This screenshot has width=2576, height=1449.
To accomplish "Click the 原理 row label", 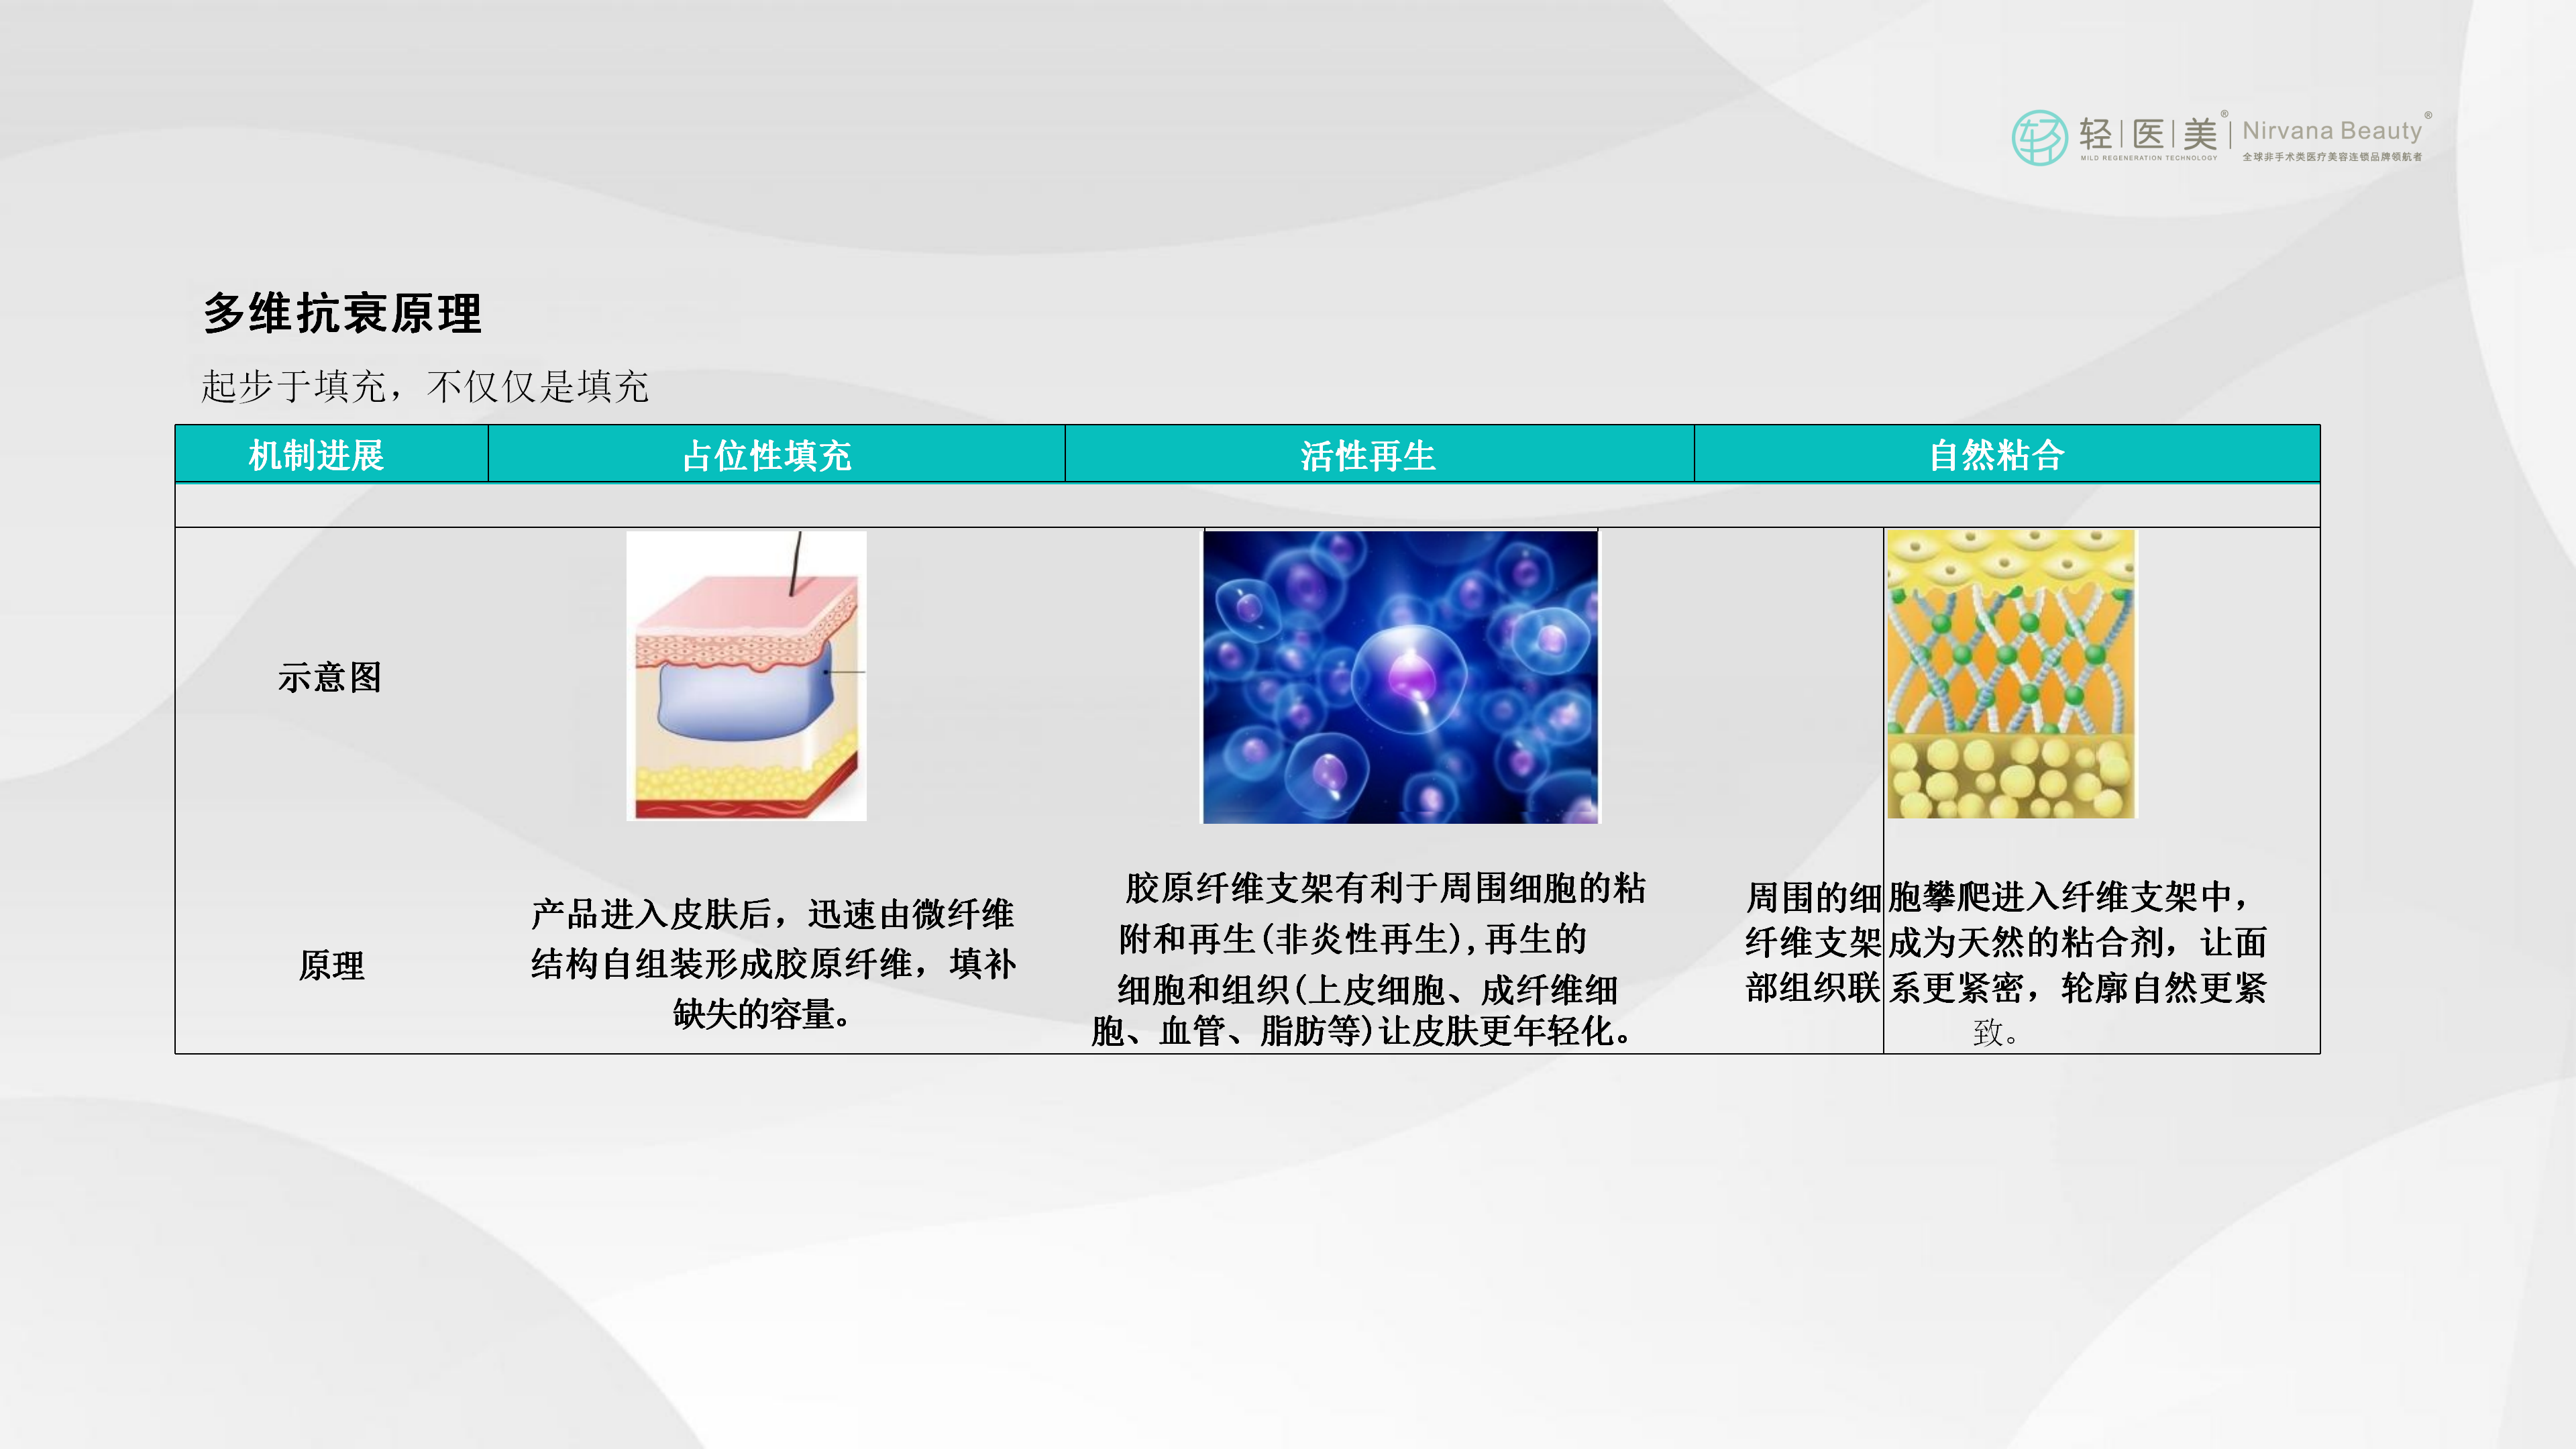I will point(332,966).
